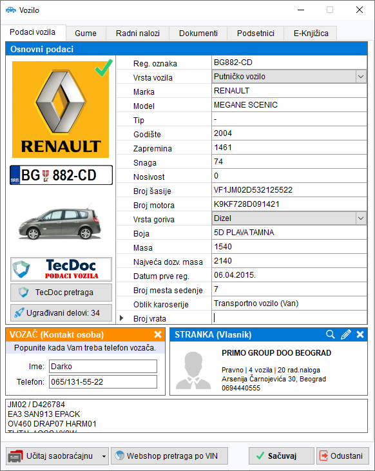The width and height of the screenshot is (375, 471).
Task: Click the Najveća dozv. masa field 2140
Action: pyautogui.click(x=289, y=261)
